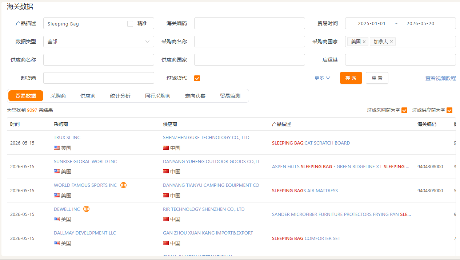Remove the 美国 country tag
This screenshot has width=460, height=260.
point(364,42)
